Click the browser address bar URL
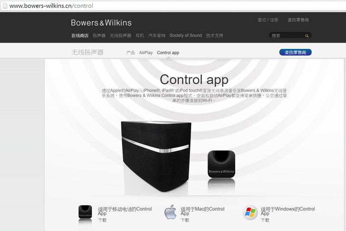This screenshot has width=346, height=231. [x=51, y=6]
